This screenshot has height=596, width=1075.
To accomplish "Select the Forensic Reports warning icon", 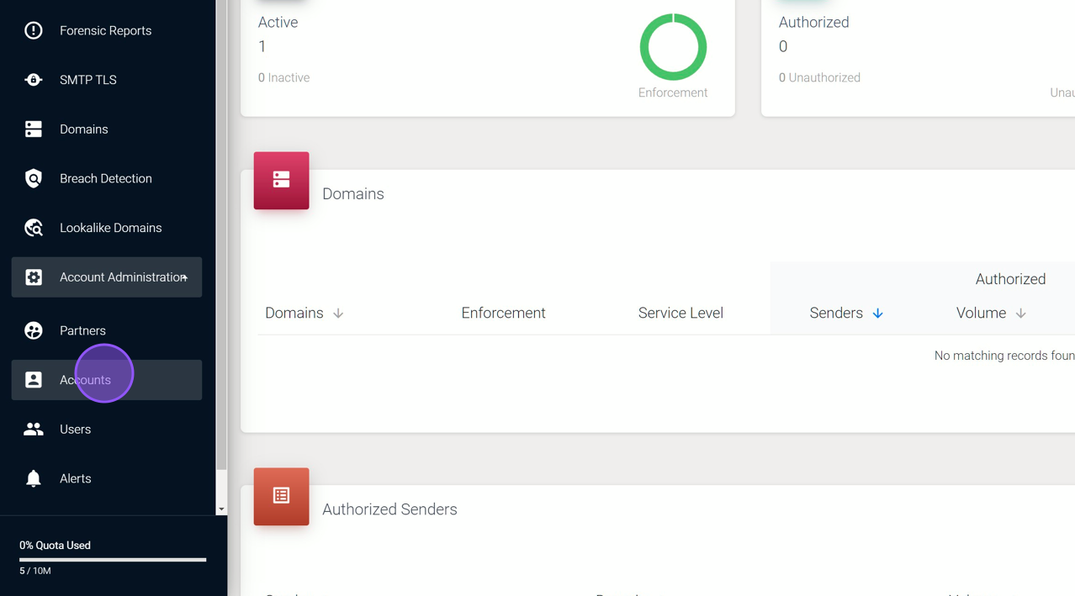I will point(33,30).
